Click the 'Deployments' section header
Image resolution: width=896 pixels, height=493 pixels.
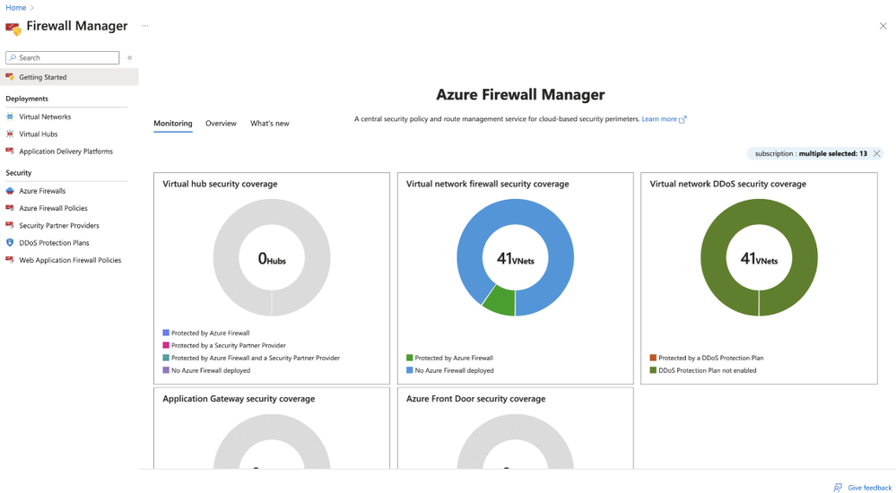click(27, 99)
